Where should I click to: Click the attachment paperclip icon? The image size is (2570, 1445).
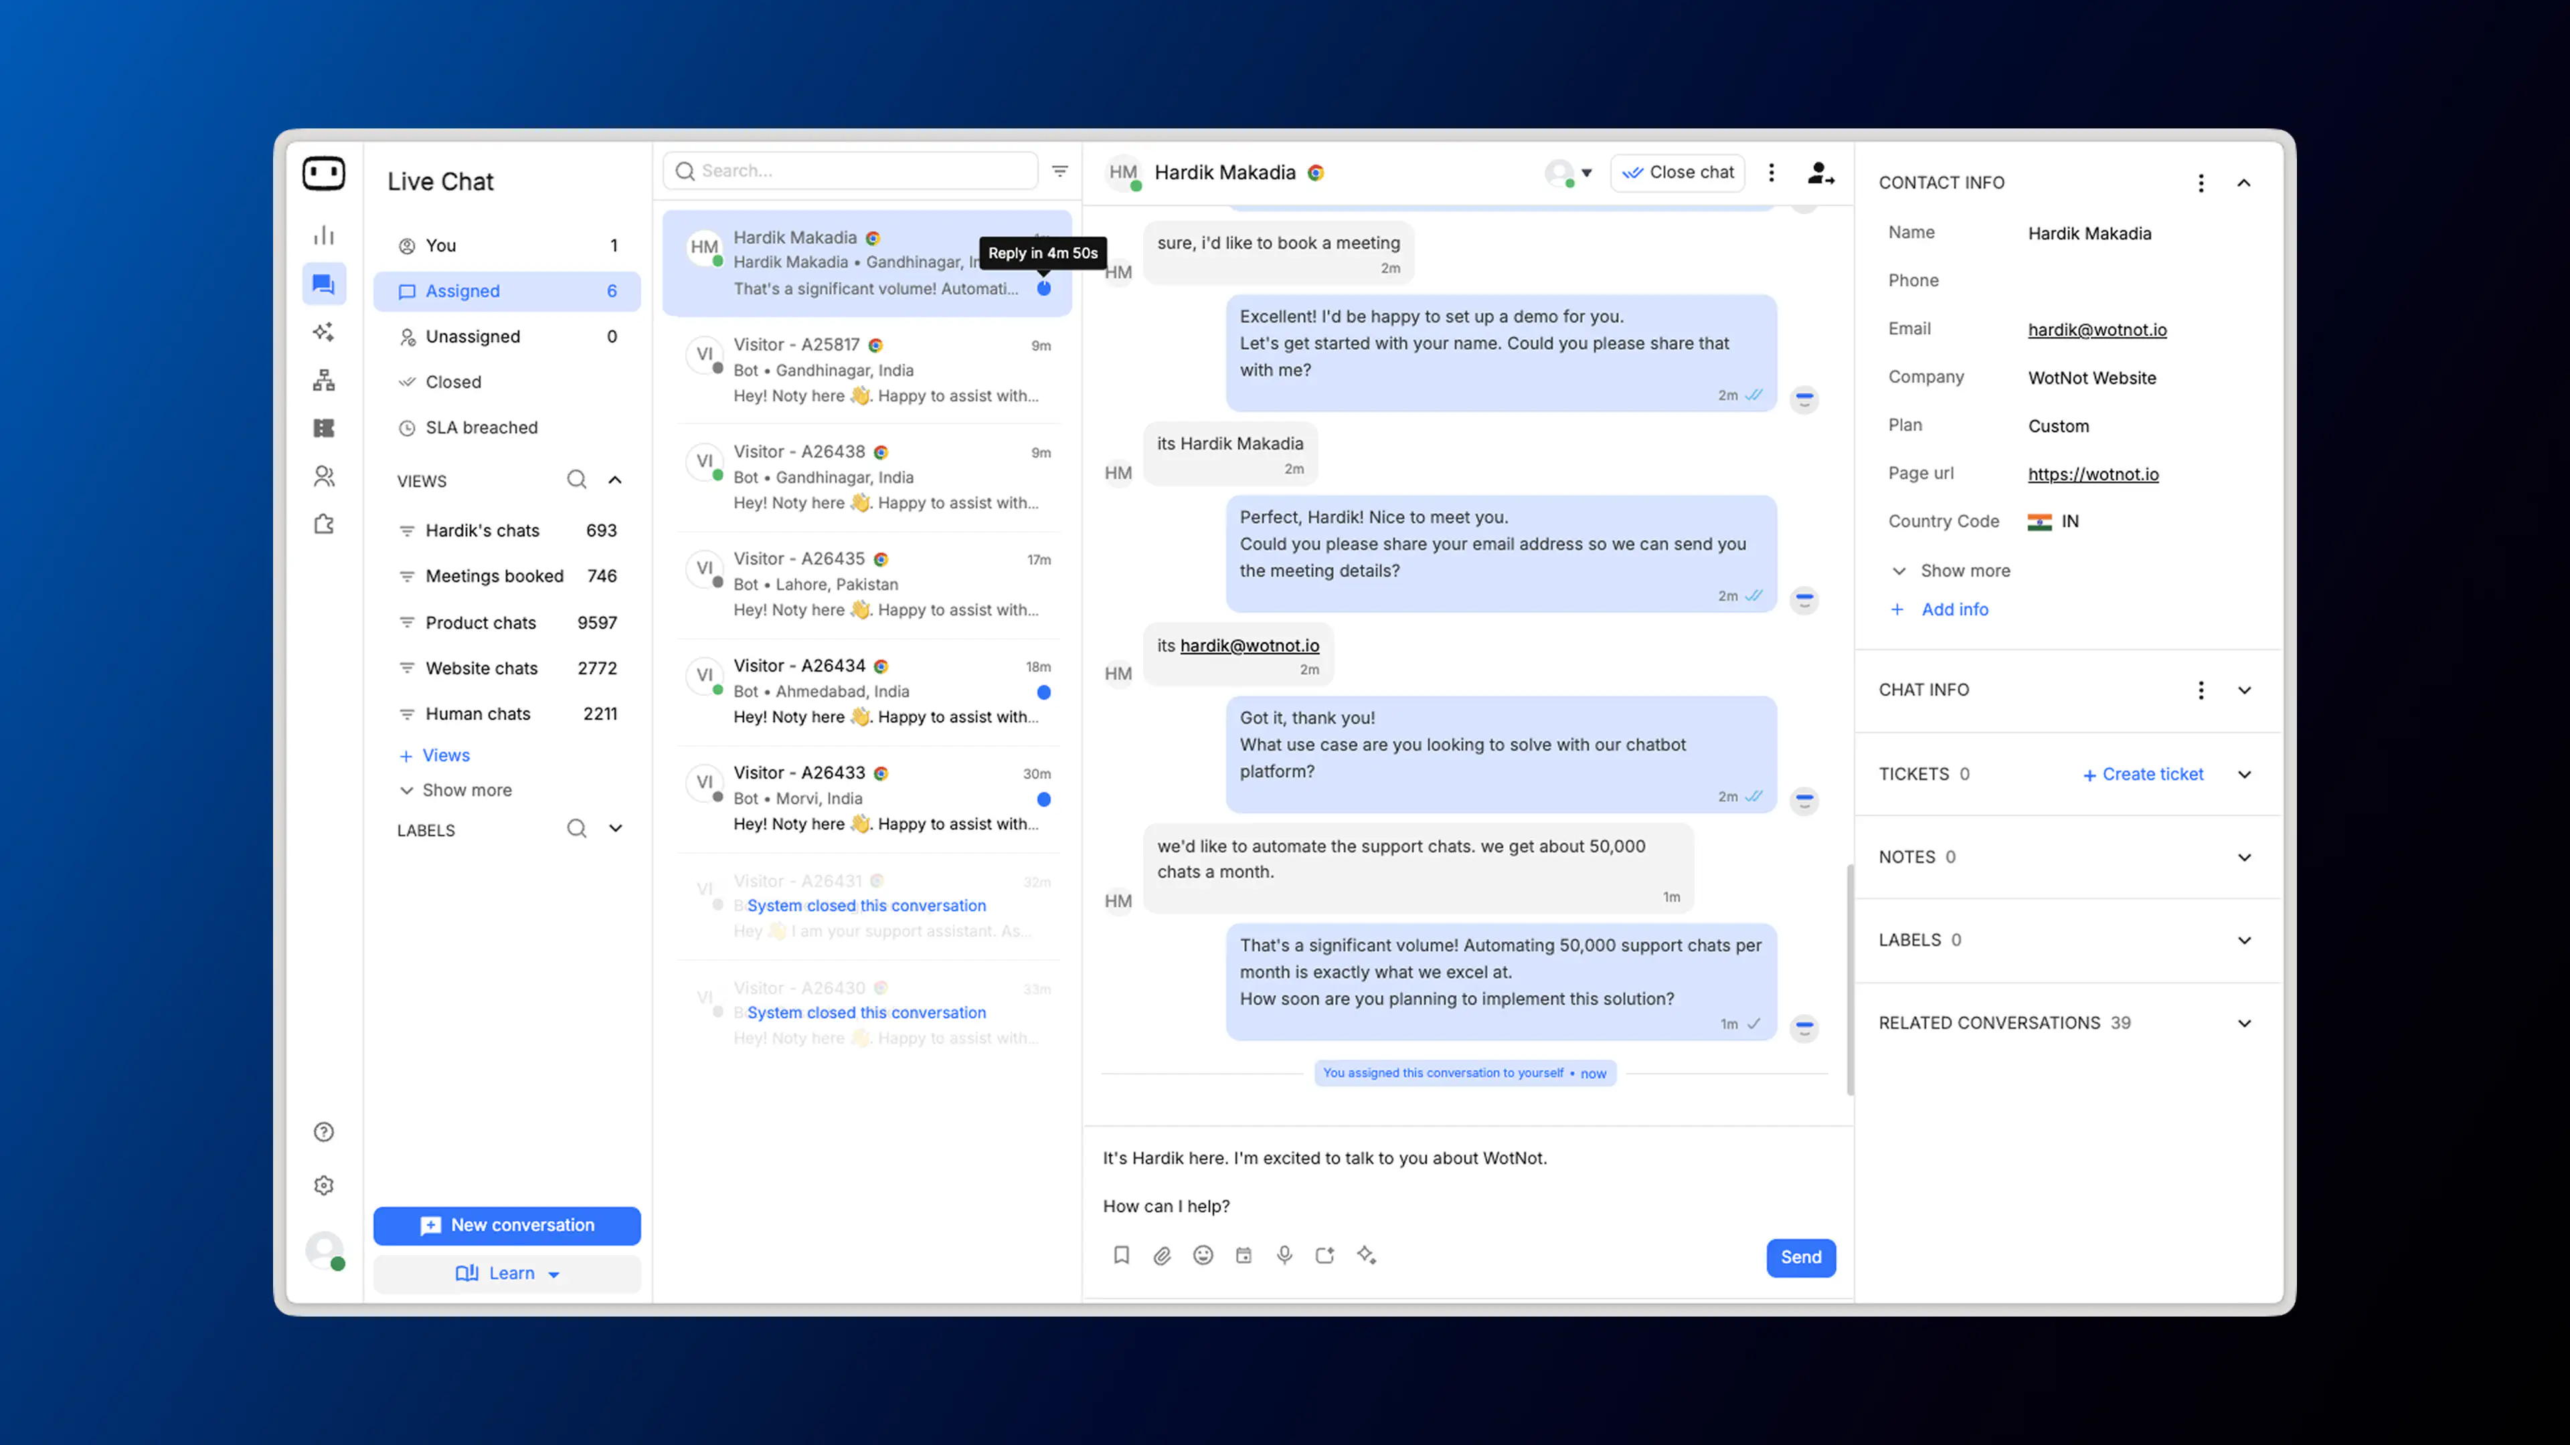[x=1163, y=1256]
